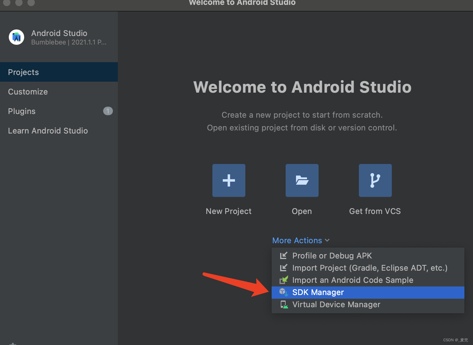Select SDK Manager from the menu
473x345 pixels.
pyautogui.click(x=368, y=292)
